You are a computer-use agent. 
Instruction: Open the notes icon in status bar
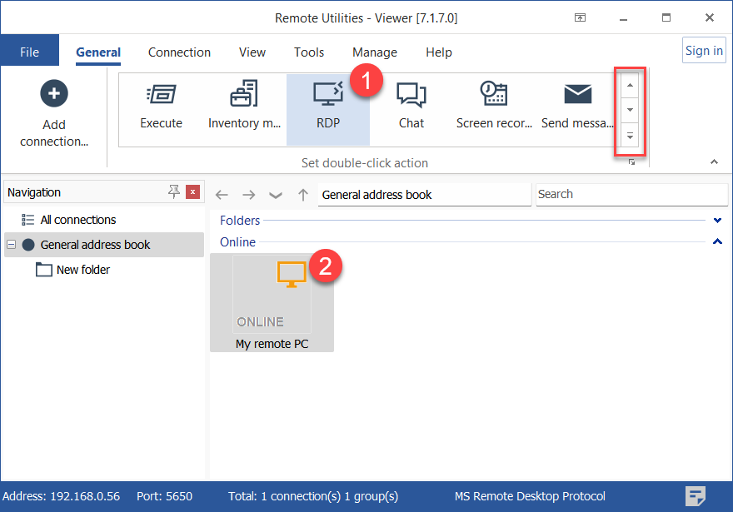coord(696,496)
